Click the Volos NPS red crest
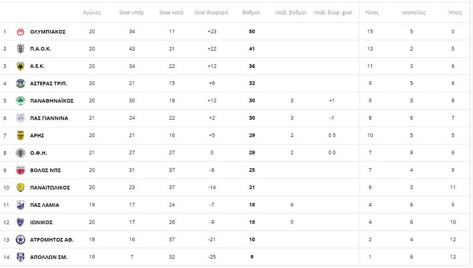 [x=20, y=170]
